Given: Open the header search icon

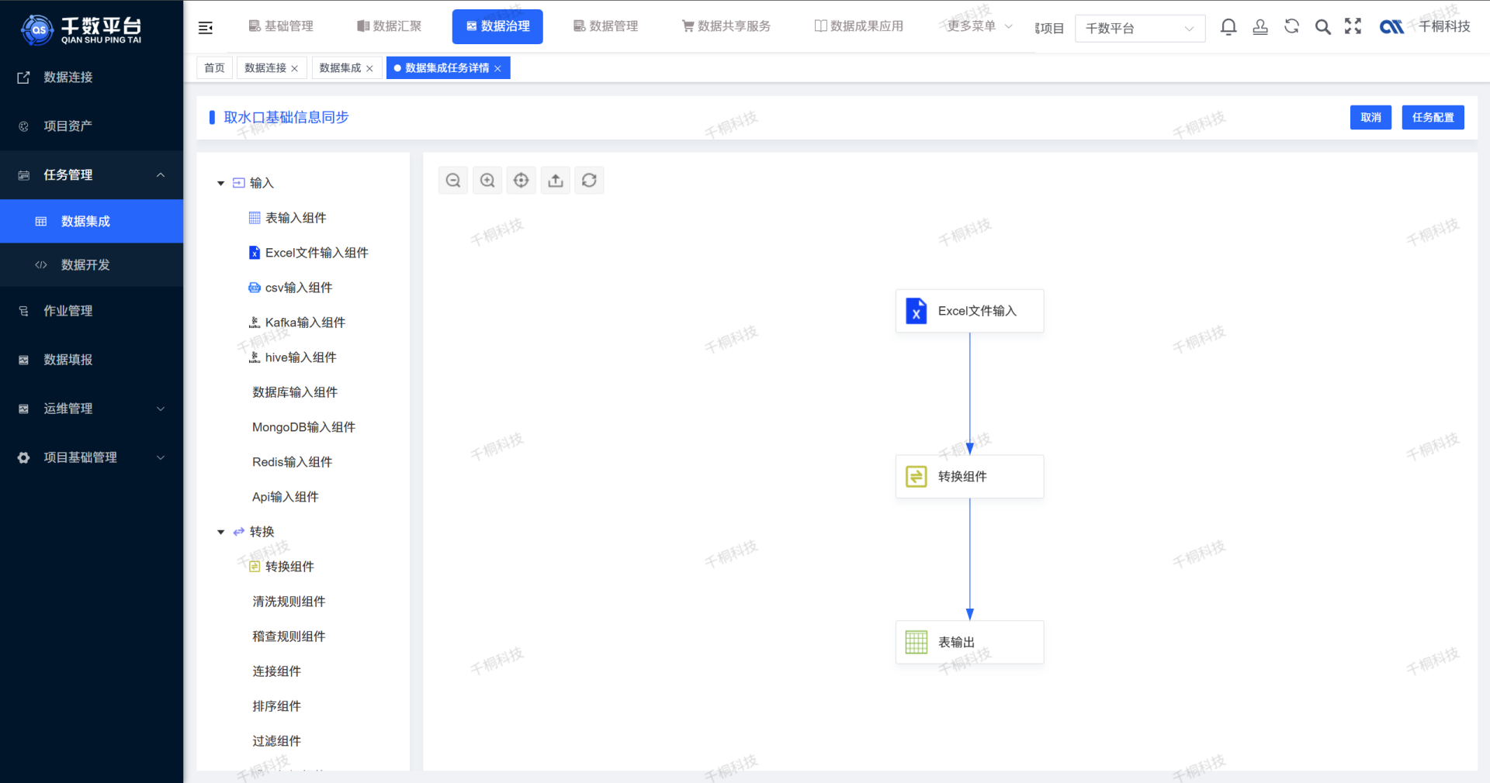Looking at the screenshot, I should point(1323,27).
